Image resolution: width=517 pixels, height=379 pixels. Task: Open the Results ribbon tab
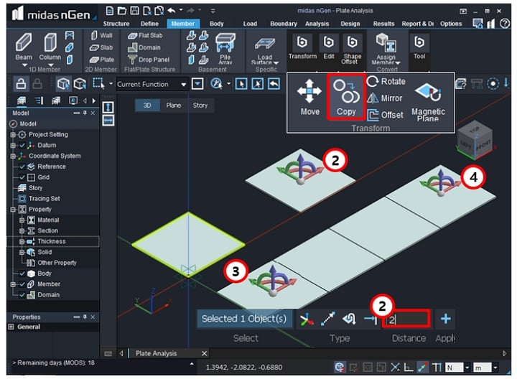pos(383,24)
